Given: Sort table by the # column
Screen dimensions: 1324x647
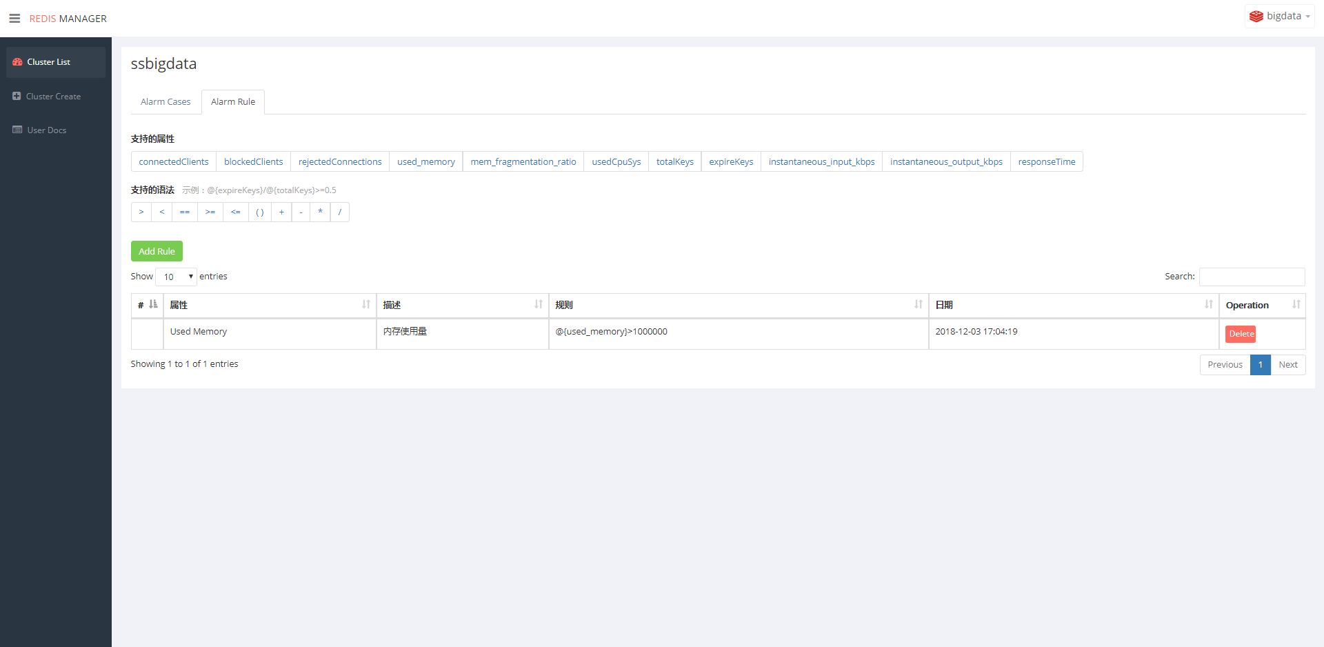Looking at the screenshot, I should [x=147, y=305].
